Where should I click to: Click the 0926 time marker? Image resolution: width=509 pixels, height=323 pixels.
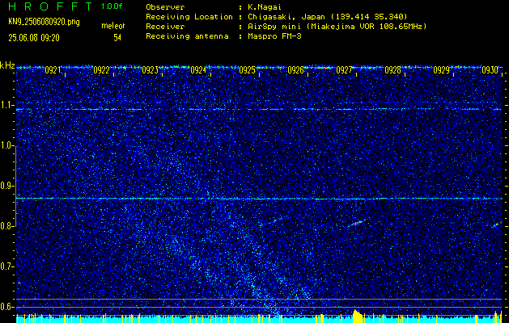[x=295, y=70]
